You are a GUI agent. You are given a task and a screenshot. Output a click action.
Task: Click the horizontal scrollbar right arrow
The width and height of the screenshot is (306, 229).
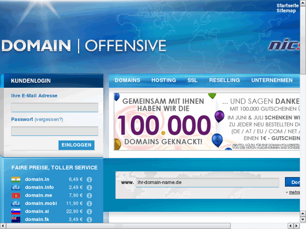297,226
